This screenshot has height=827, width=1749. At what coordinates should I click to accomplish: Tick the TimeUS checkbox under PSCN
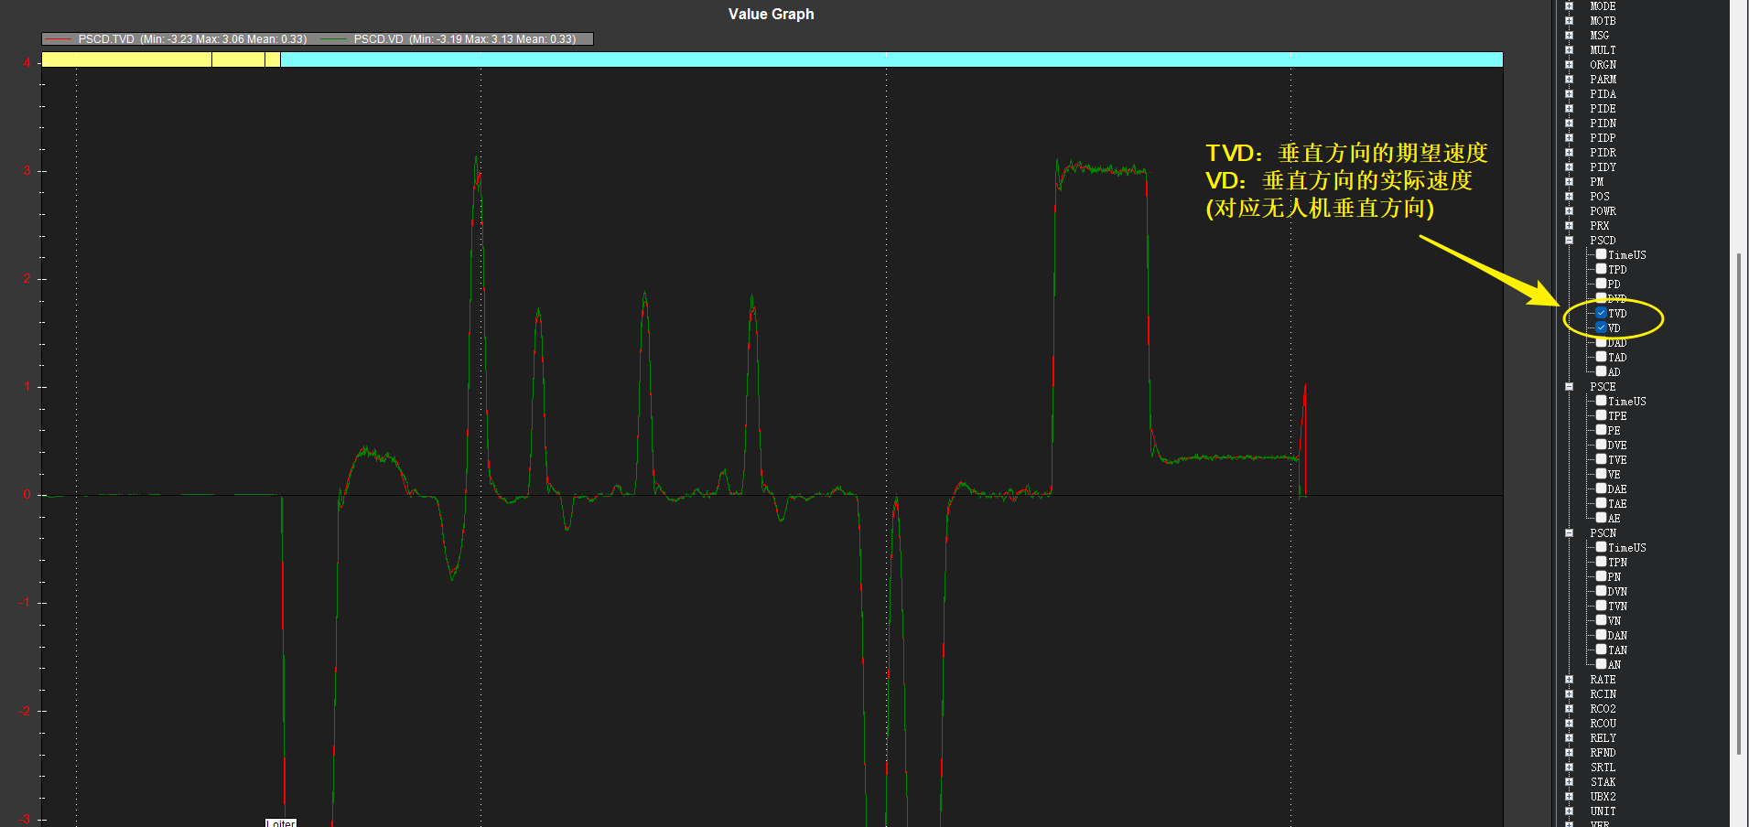pyautogui.click(x=1601, y=547)
